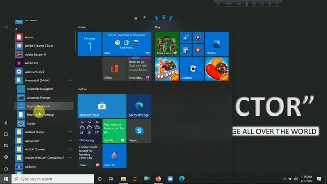Click the Explore group heading
Image resolution: width=327 pixels, height=184 pixels.
pos(82,89)
